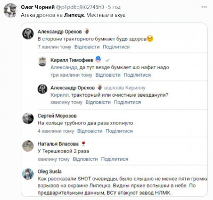
Task: Click Поділитися under the 7 хвилин comment
Action: [116, 47]
